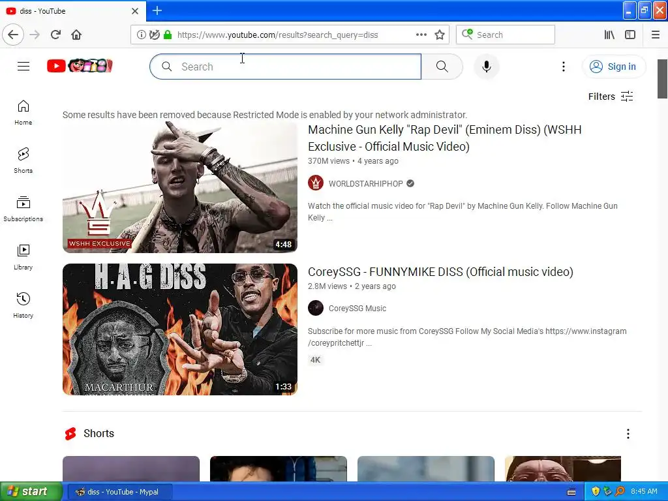Open page actions three-dot menu in address bar
The image size is (668, 501).
click(x=421, y=35)
